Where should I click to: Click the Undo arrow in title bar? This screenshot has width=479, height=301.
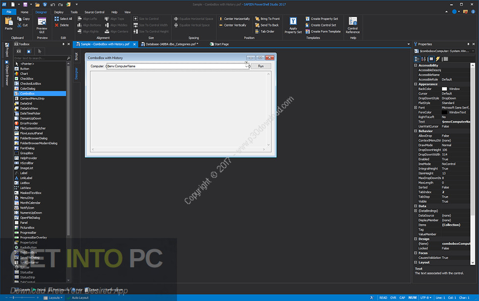[52, 4]
